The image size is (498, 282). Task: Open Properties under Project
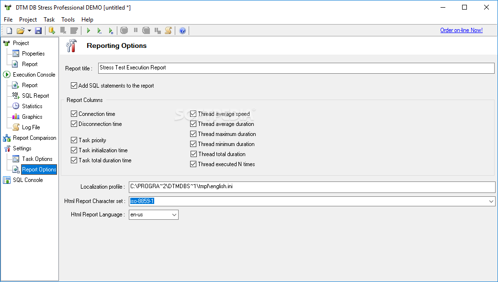[x=34, y=54]
